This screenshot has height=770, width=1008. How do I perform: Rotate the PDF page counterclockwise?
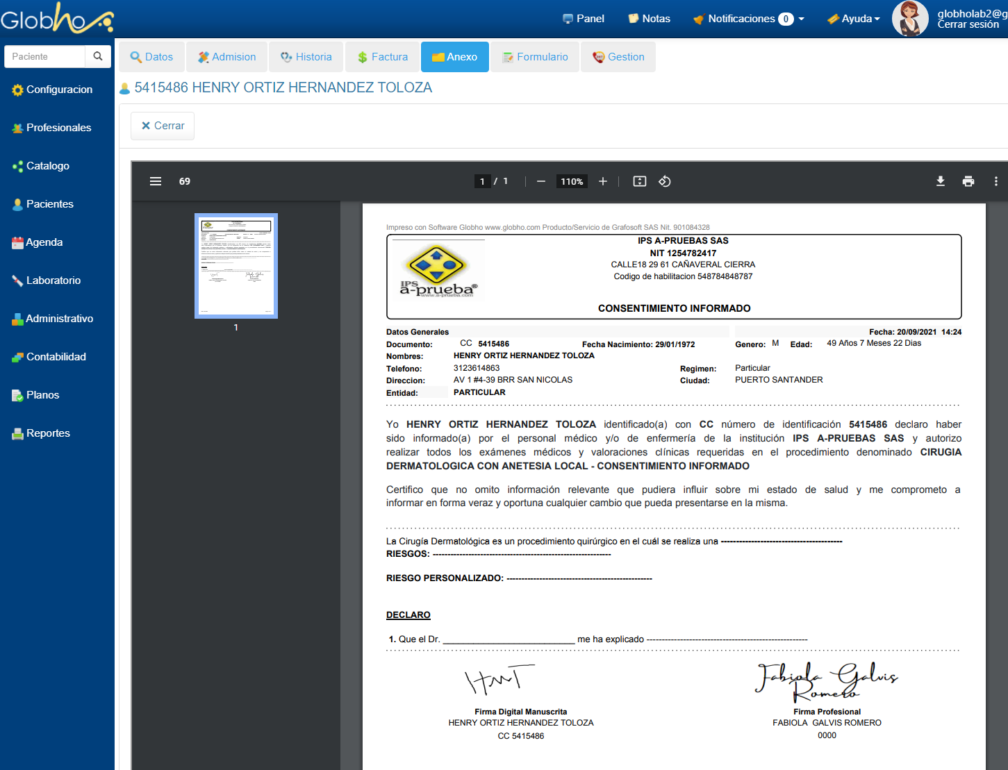click(x=664, y=181)
